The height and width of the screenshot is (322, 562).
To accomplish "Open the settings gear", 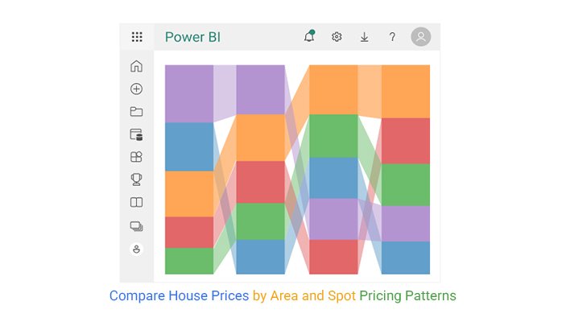I will 337,37.
